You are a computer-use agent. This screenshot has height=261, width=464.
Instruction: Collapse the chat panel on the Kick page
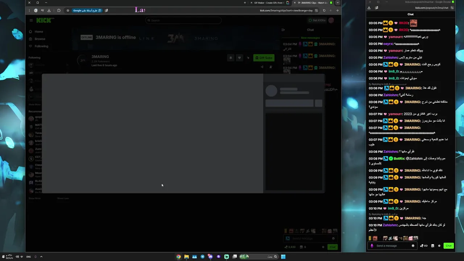coord(283,30)
